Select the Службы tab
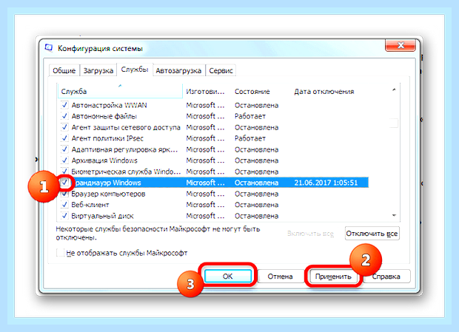This screenshot has height=332, width=459. coord(135,70)
